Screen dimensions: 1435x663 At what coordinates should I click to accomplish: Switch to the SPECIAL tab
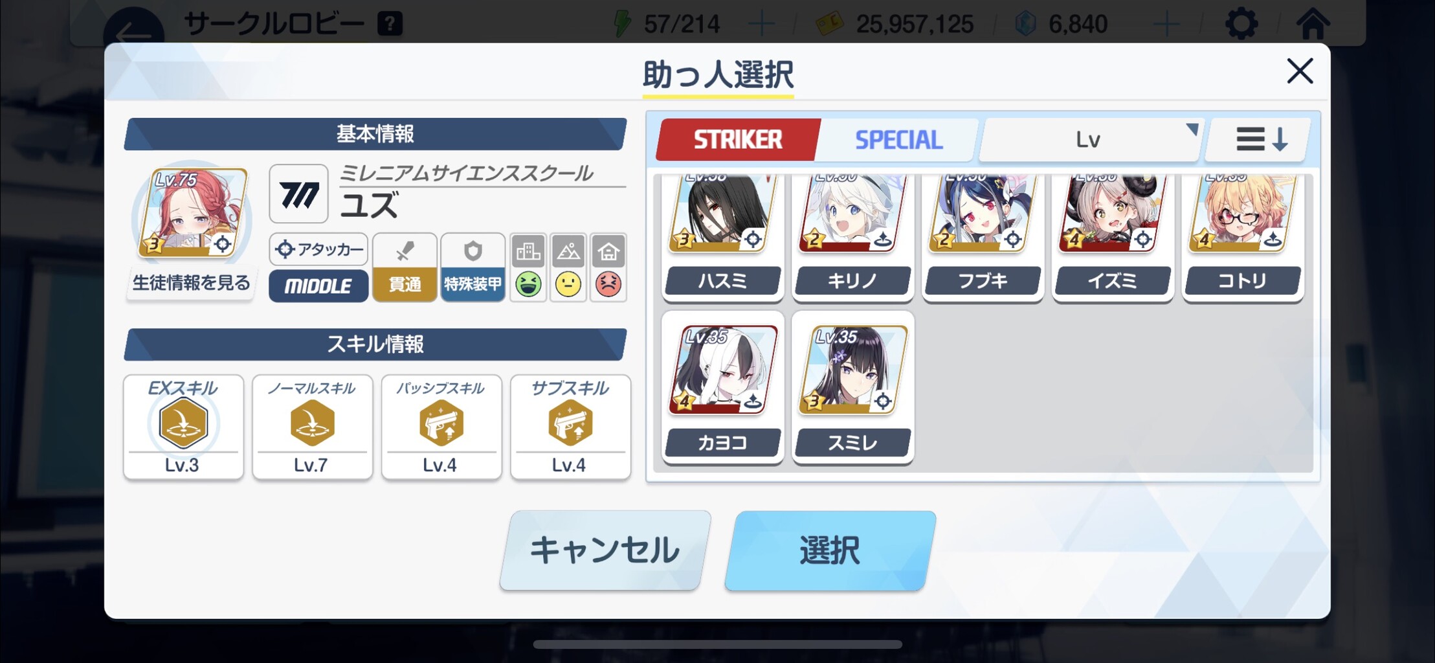[898, 139]
